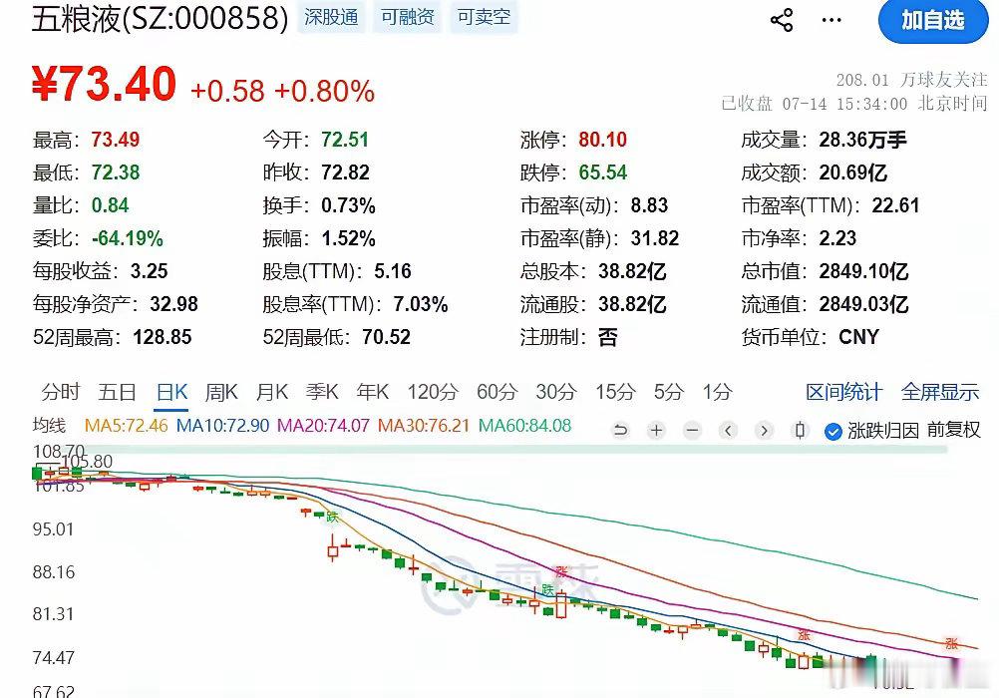Open the three-dots more options menu
Screen dimensions: 999x698
coord(832,20)
